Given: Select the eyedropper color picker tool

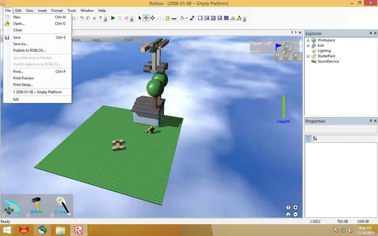Looking at the screenshot, I should coord(192,18).
